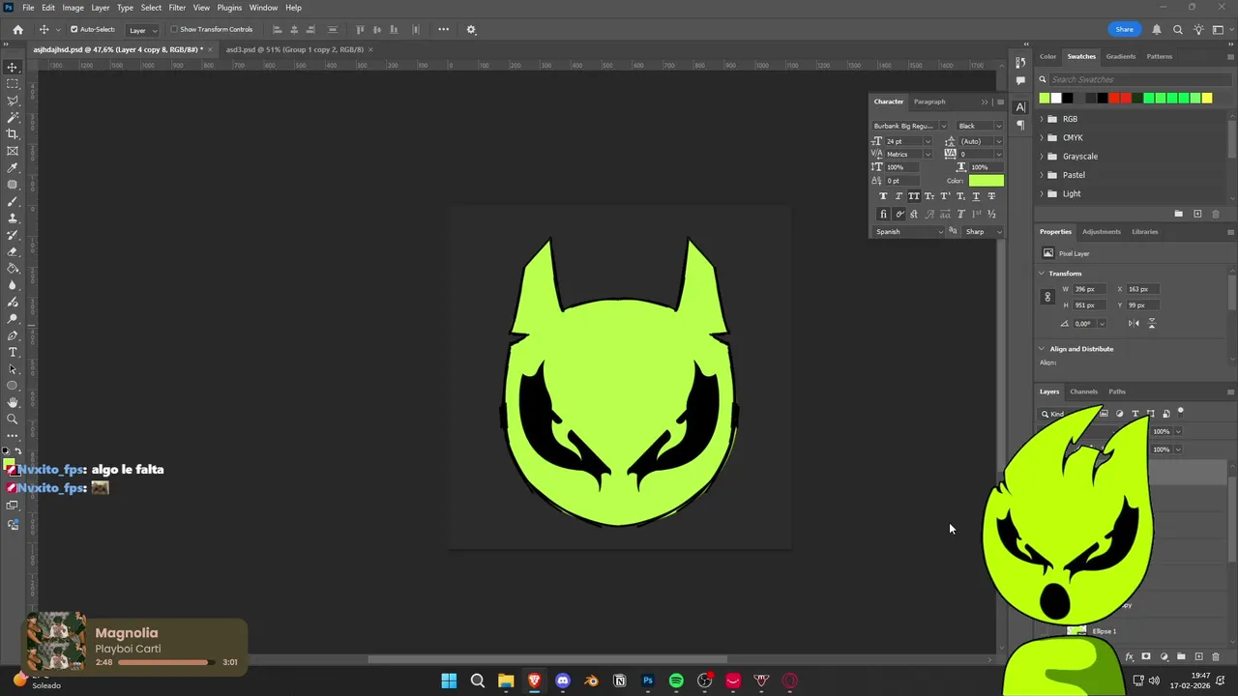Select the Eraser tool
The width and height of the screenshot is (1238, 696).
click(x=13, y=251)
